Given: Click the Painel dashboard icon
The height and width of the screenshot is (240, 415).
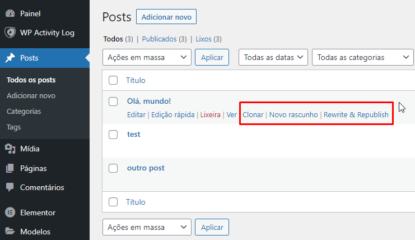Looking at the screenshot, I should tap(10, 13).
